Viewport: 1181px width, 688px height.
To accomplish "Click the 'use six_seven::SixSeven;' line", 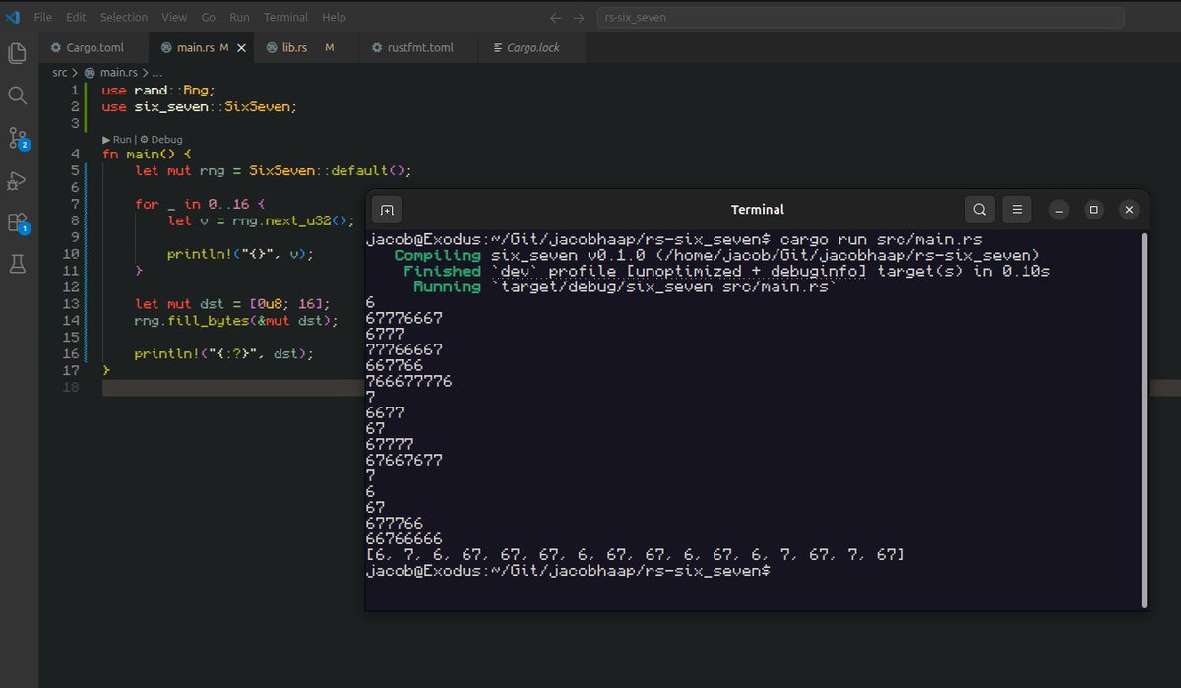I will (x=199, y=107).
